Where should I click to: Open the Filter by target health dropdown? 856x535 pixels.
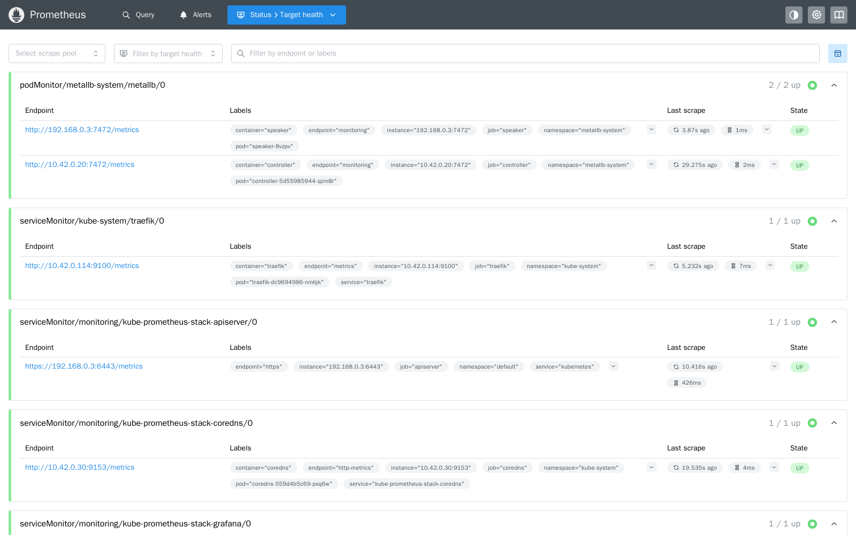coord(168,53)
